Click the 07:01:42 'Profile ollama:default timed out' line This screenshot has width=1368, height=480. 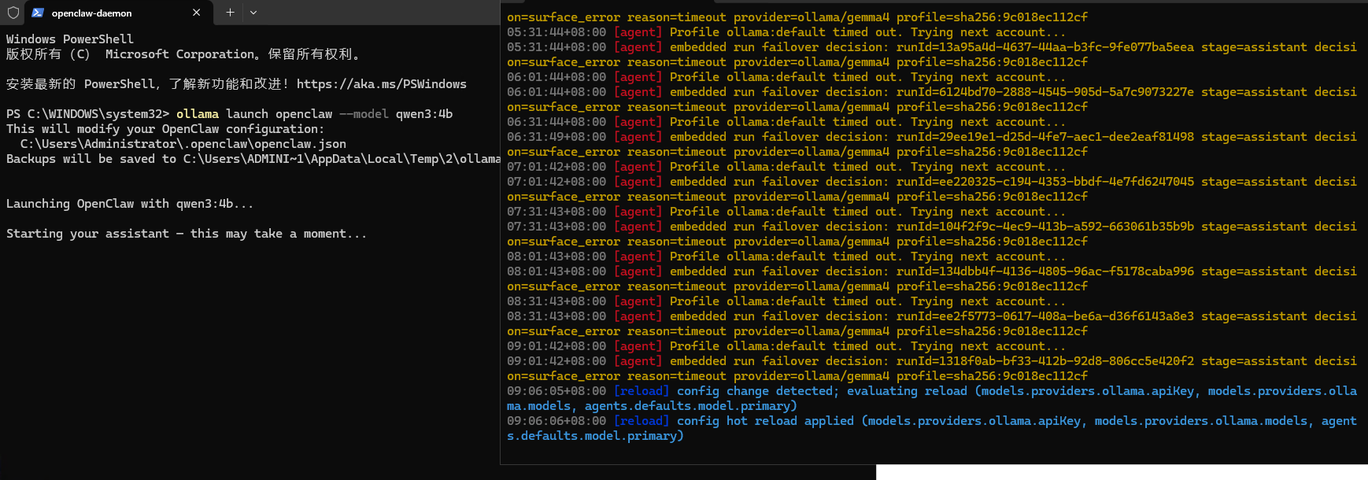786,167
